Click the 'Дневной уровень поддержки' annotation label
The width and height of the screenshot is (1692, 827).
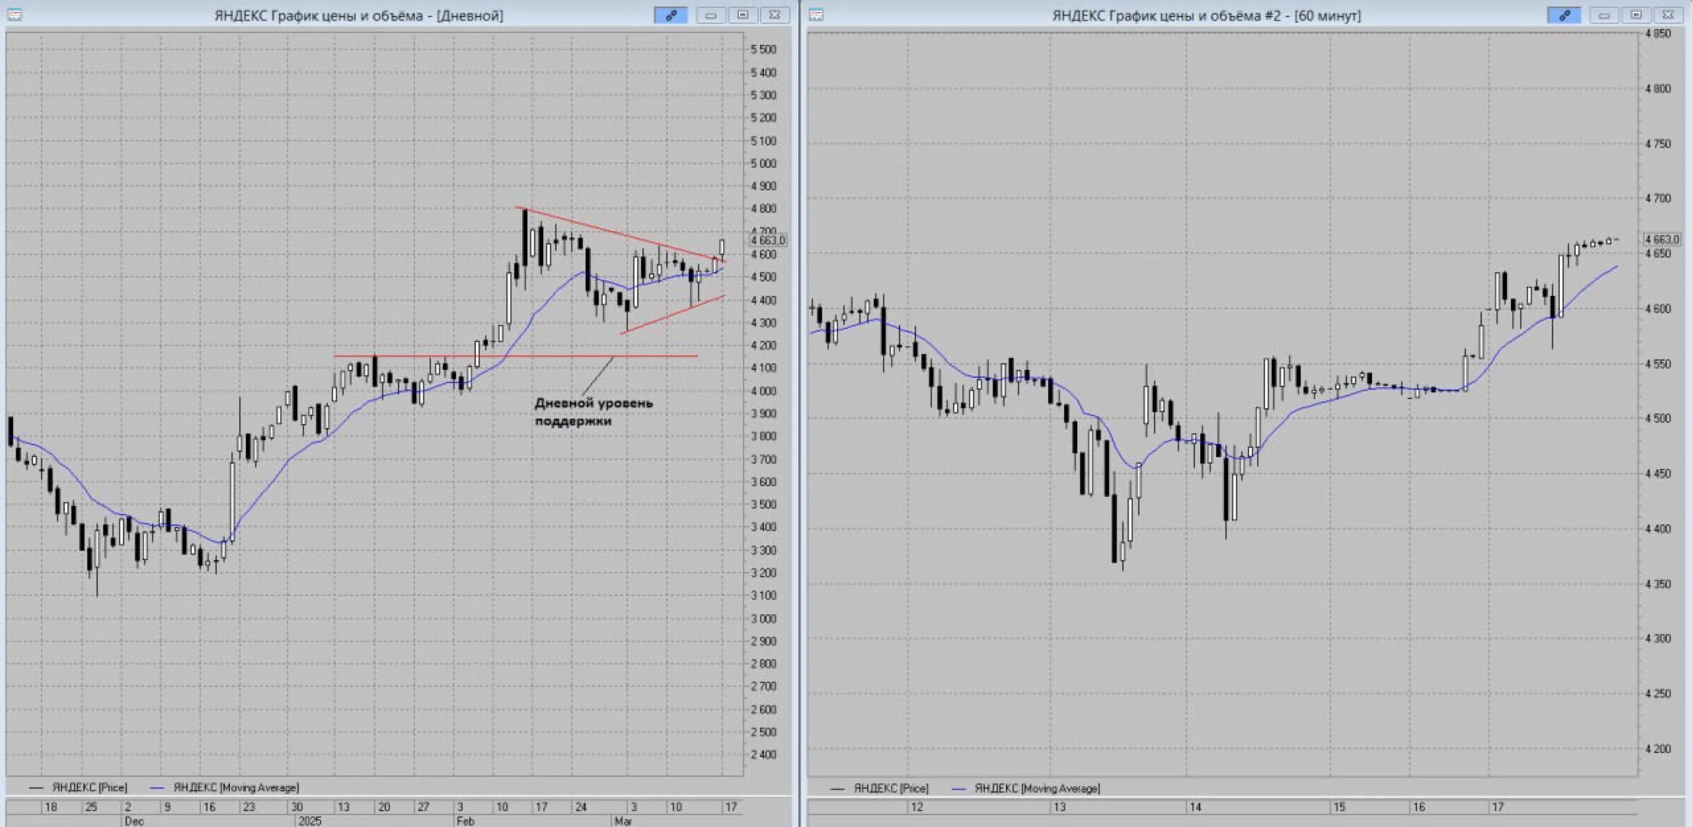(x=594, y=412)
